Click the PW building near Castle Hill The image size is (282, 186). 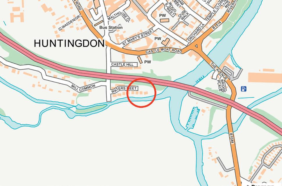140,60
